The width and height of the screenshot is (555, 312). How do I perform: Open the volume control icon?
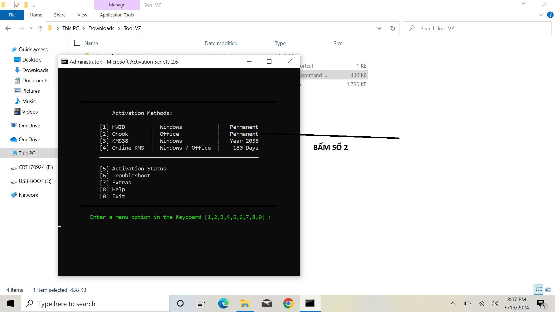(x=495, y=303)
